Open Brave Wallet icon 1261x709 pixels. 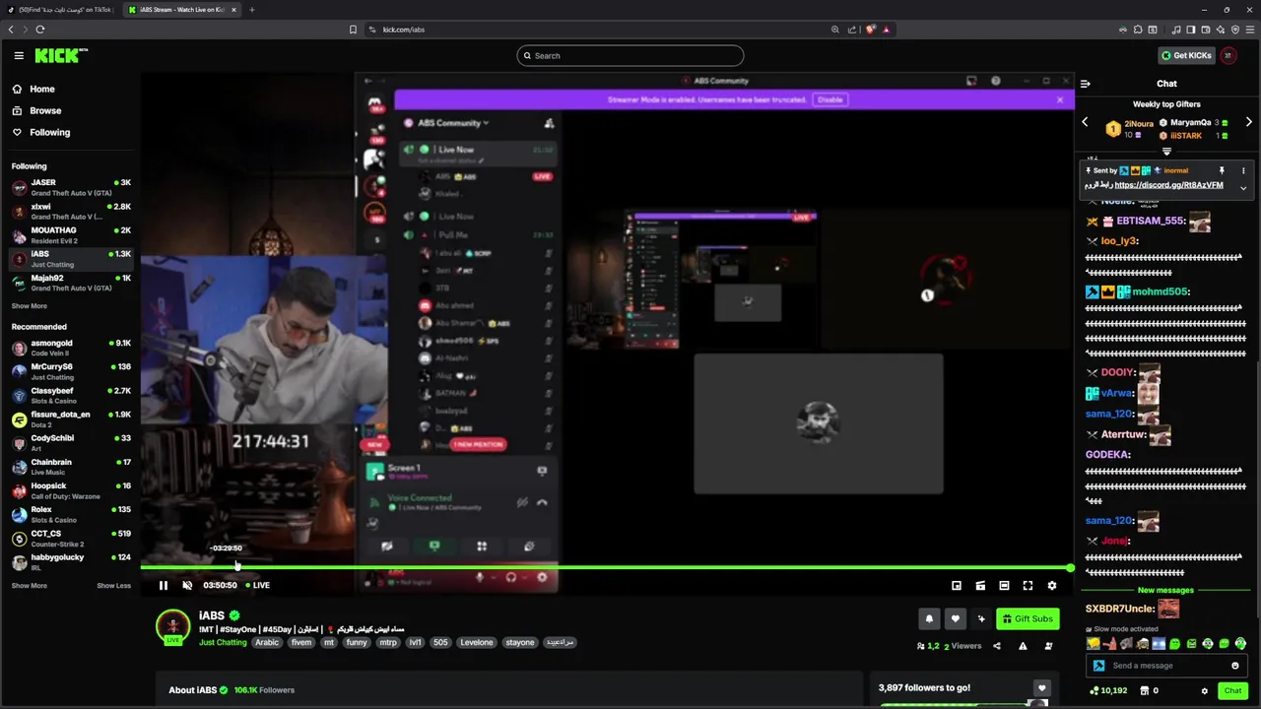(x=1206, y=30)
